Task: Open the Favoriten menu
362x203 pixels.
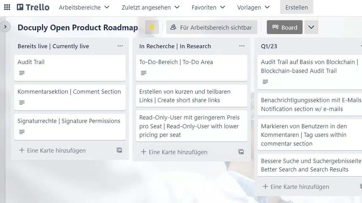Action: pos(208,7)
